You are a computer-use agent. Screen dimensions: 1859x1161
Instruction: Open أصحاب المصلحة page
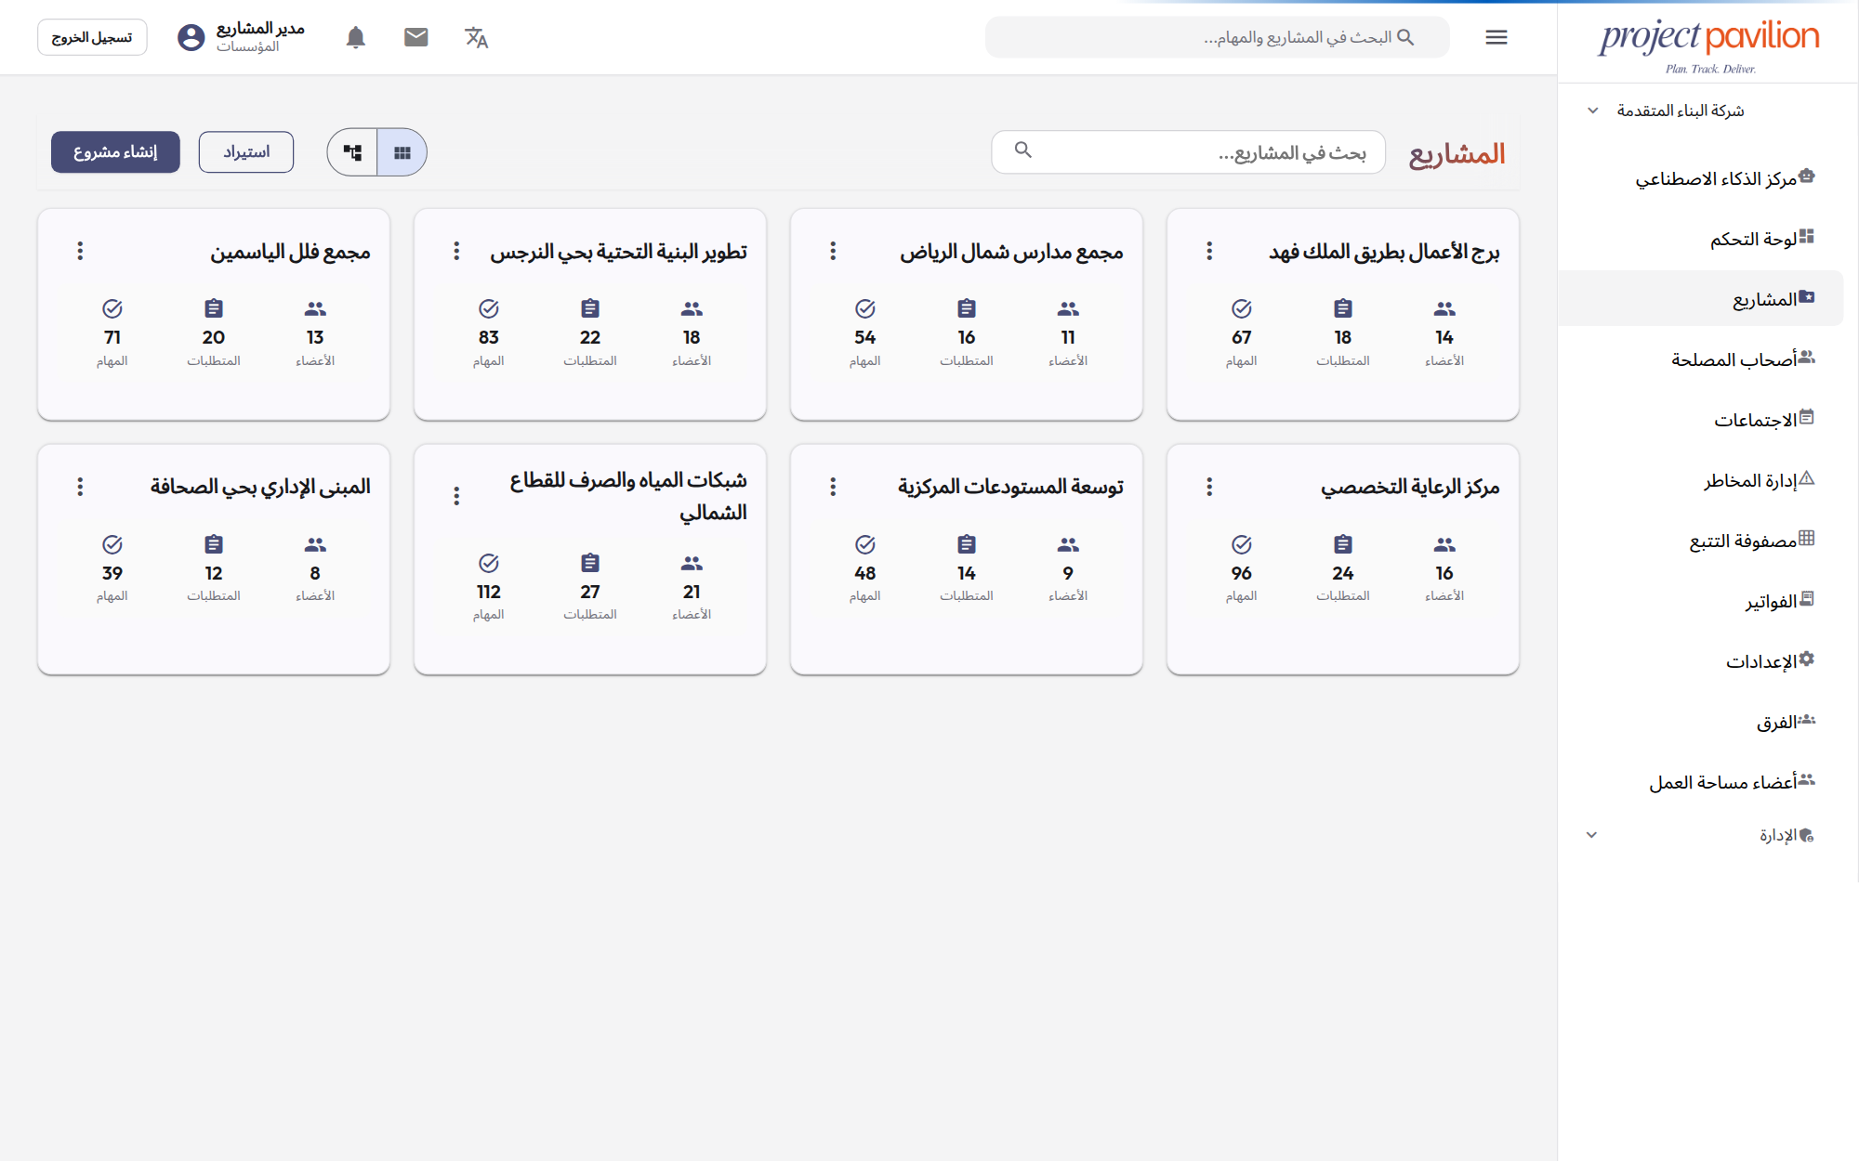tap(1700, 359)
